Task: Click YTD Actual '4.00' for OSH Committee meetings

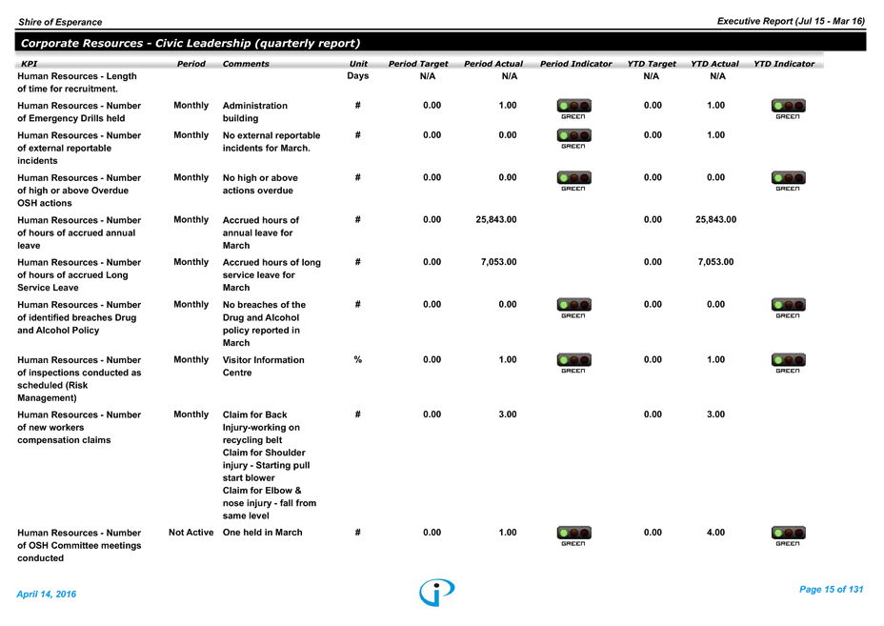Action: 716,532
